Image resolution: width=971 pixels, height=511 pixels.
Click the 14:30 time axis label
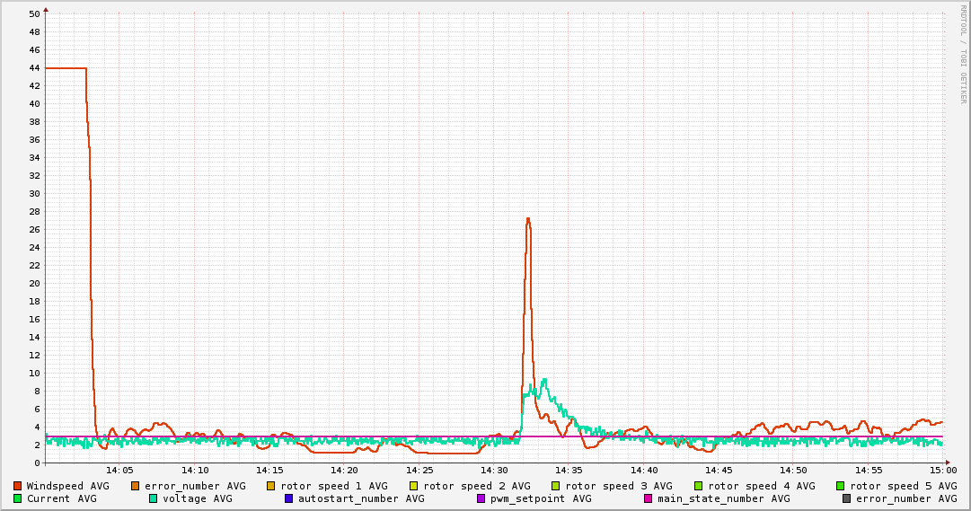pos(493,471)
